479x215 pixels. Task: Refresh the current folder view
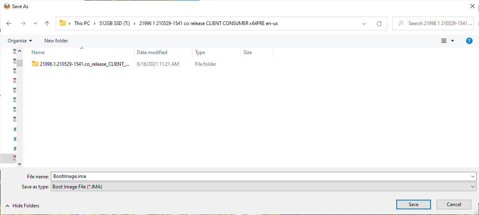click(x=379, y=23)
